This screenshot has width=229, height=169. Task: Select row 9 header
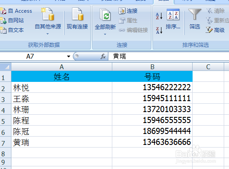point(5,162)
